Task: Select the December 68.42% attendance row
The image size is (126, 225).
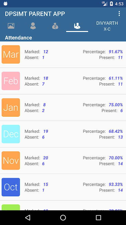Action: point(63,134)
